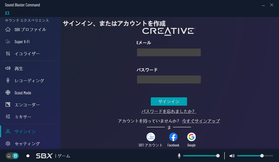Open the パスワードを忘れましたか? link
The image size is (279, 162).
(x=169, y=111)
